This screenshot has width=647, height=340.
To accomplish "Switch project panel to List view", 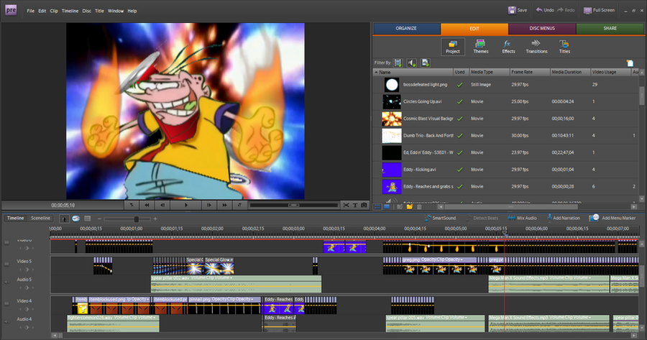I will [x=377, y=207].
